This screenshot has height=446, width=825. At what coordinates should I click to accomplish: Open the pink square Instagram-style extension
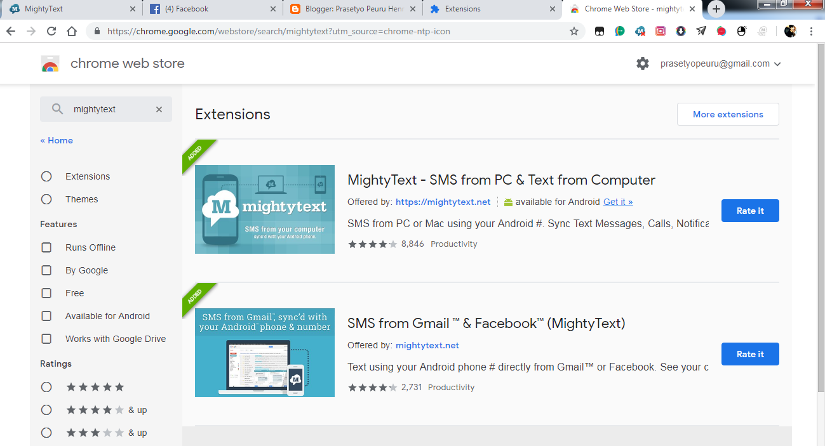pyautogui.click(x=661, y=31)
